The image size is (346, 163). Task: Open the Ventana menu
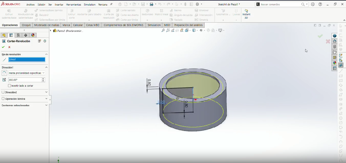[103, 5]
